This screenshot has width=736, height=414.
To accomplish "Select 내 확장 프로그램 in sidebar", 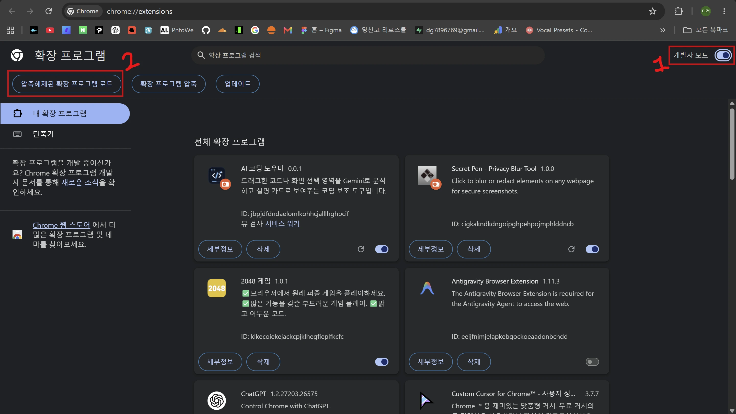I will tap(65, 114).
